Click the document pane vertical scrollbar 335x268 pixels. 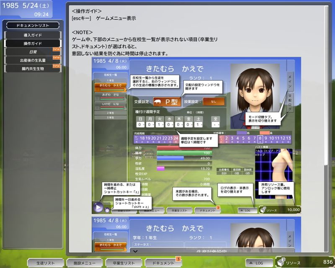pyautogui.click(x=327, y=85)
